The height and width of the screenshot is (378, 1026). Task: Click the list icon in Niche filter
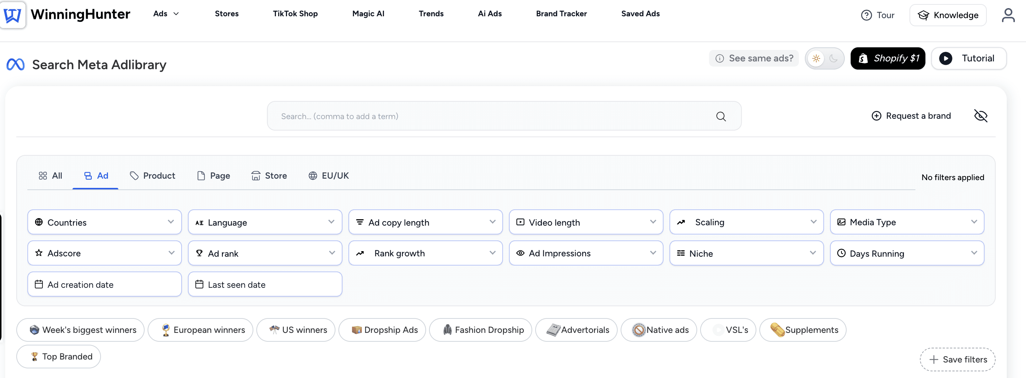click(680, 253)
